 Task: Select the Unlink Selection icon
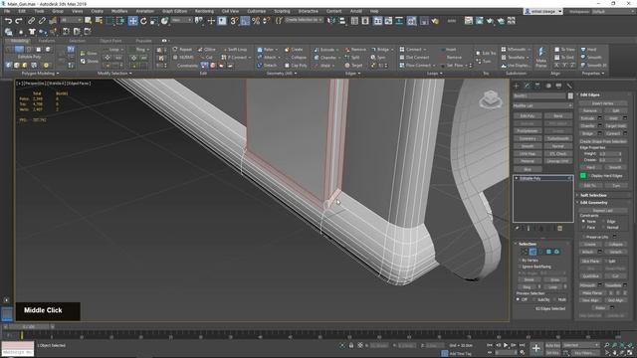click(42, 21)
